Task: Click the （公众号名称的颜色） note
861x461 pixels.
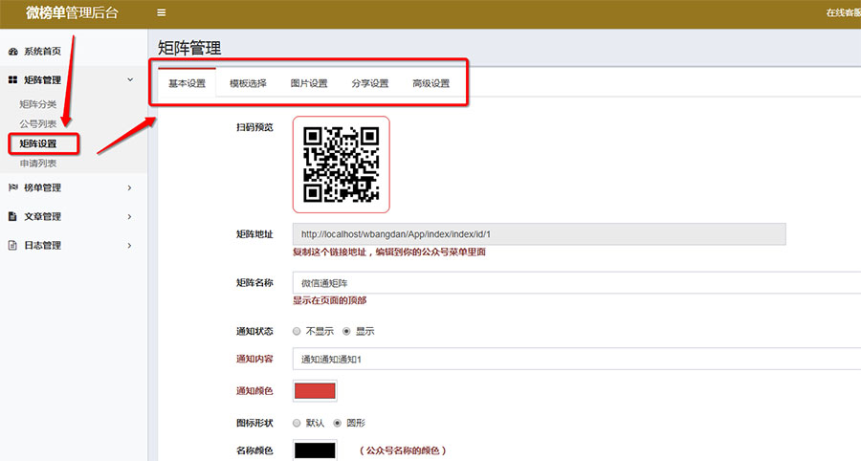Action: [x=403, y=450]
